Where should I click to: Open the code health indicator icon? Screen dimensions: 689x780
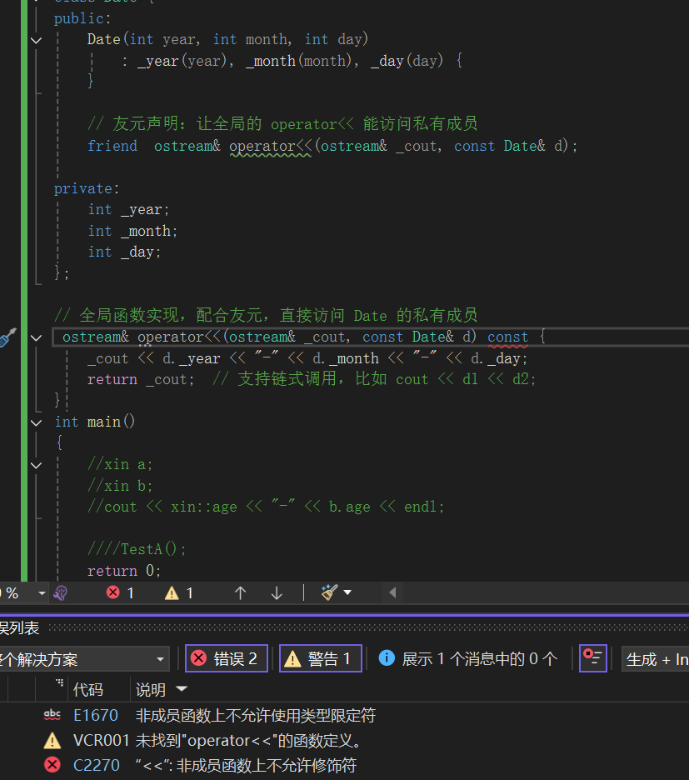61,593
